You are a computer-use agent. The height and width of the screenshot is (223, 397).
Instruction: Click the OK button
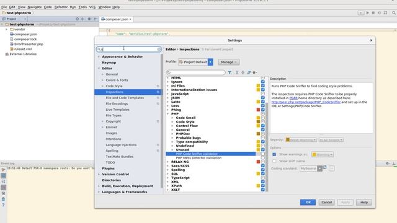click(308, 203)
